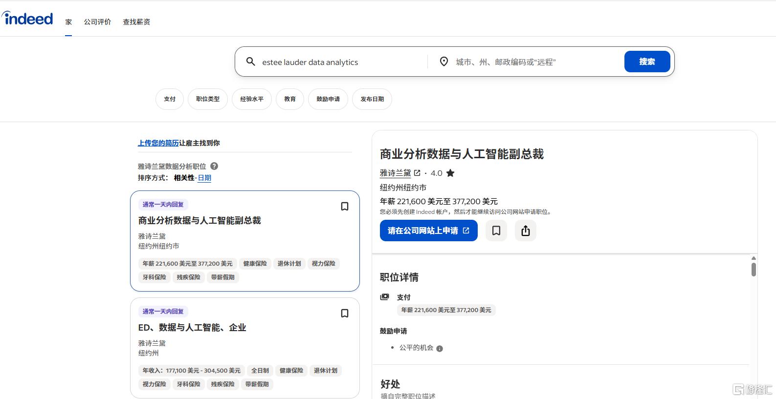Click 全日制 tag in second job card
This screenshot has height=399, width=776.
click(x=260, y=371)
